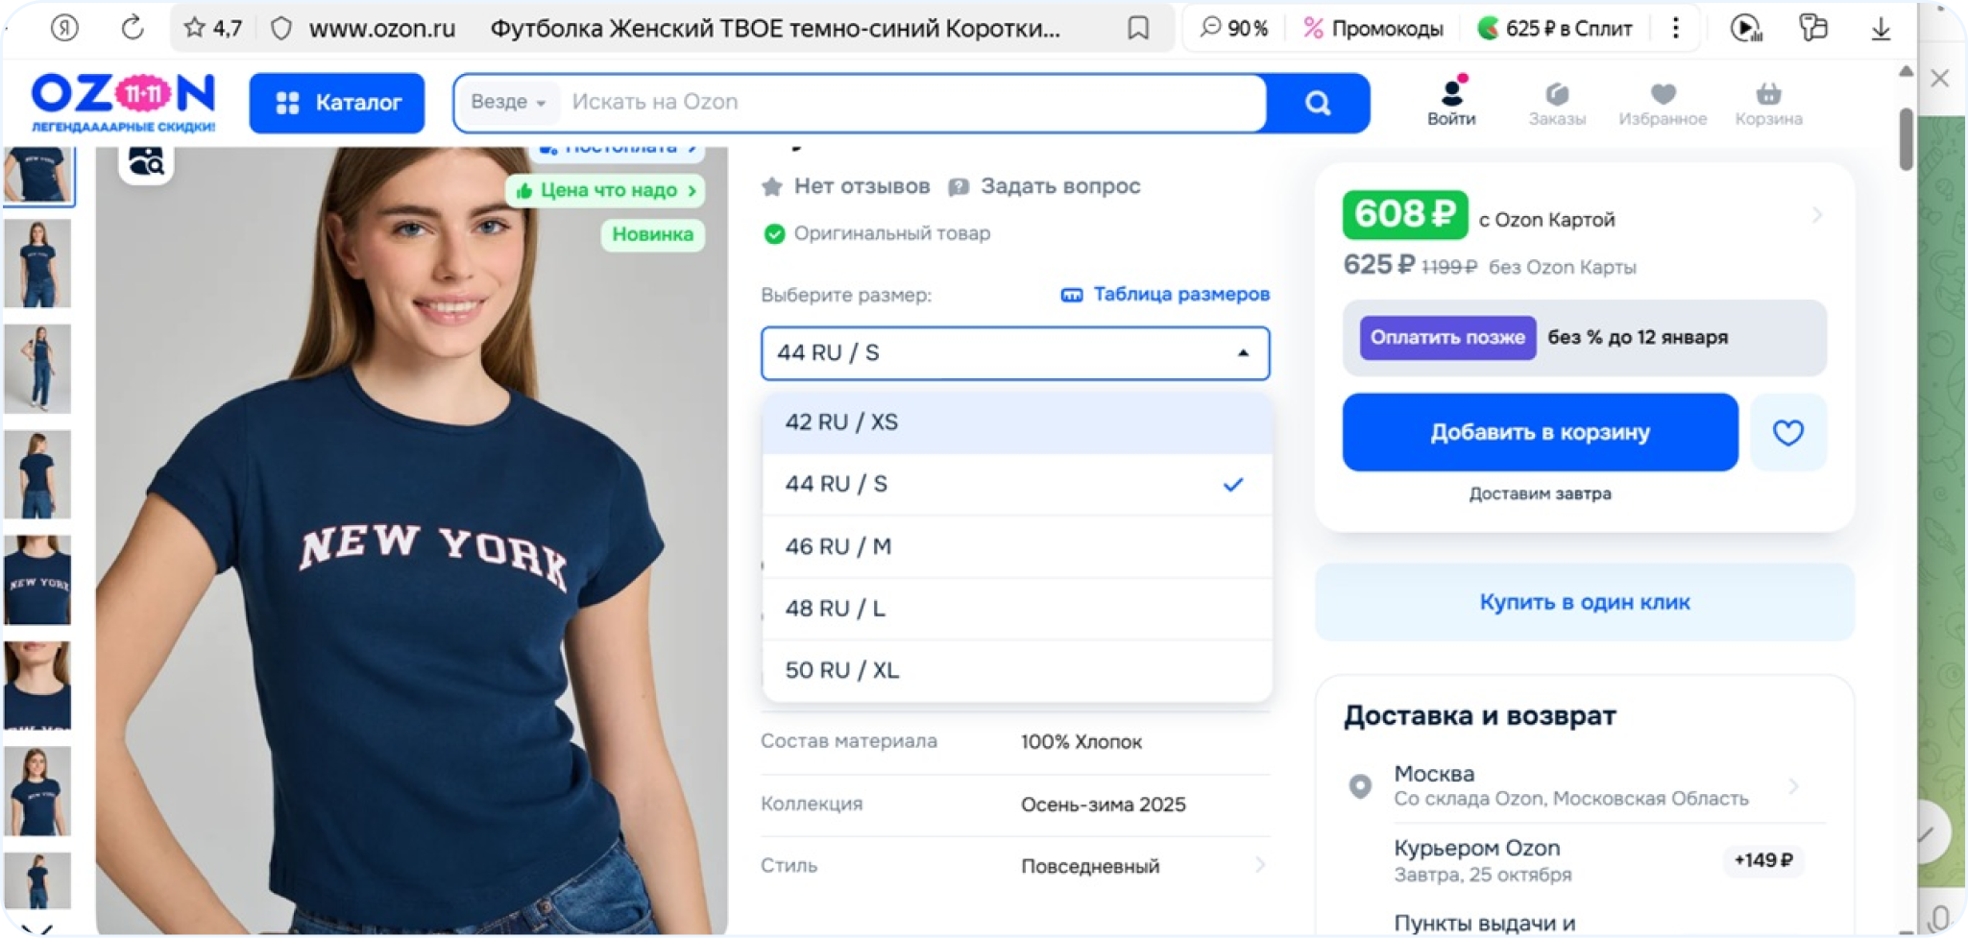Screen dimensions: 1968x938
Task: Click the magnifying glass search button
Action: pyautogui.click(x=1317, y=103)
